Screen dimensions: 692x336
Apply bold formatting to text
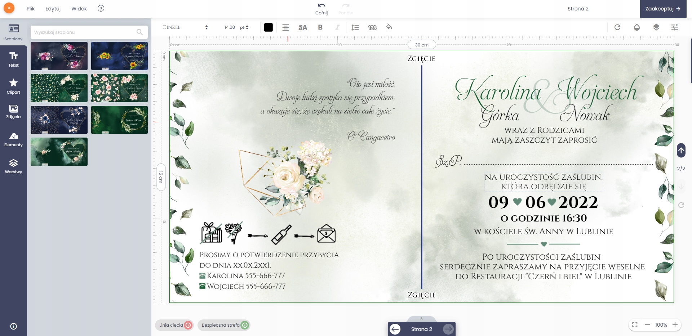(x=320, y=27)
